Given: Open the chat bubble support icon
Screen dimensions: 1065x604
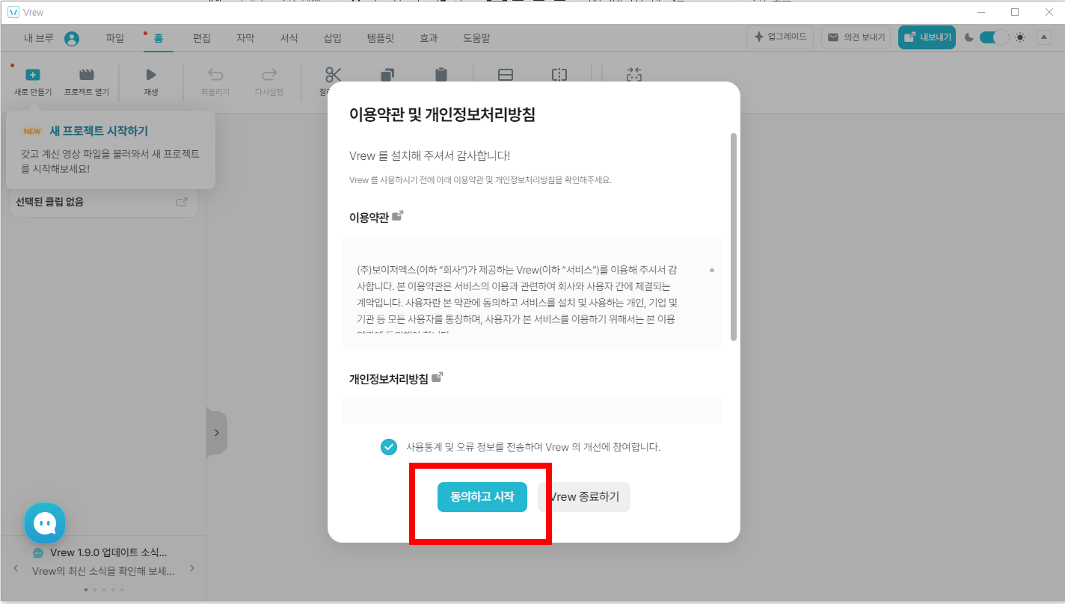Looking at the screenshot, I should pyautogui.click(x=45, y=523).
